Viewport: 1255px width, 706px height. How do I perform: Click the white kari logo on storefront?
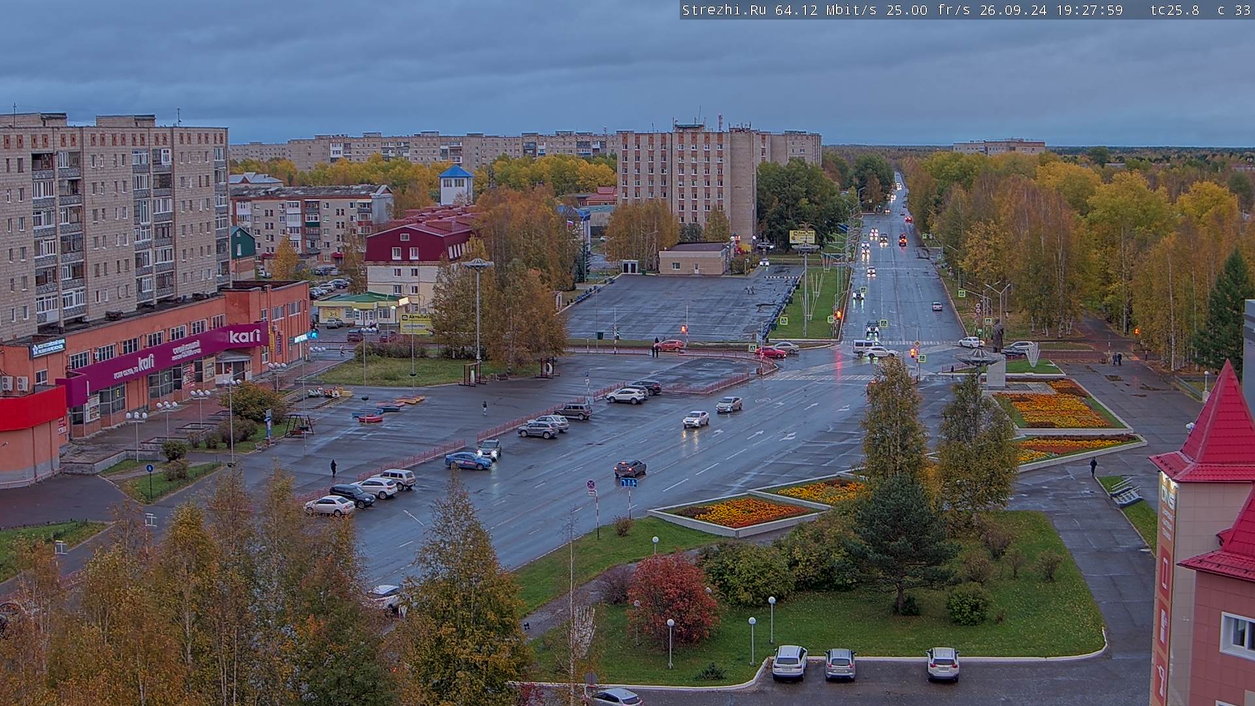pos(244,336)
